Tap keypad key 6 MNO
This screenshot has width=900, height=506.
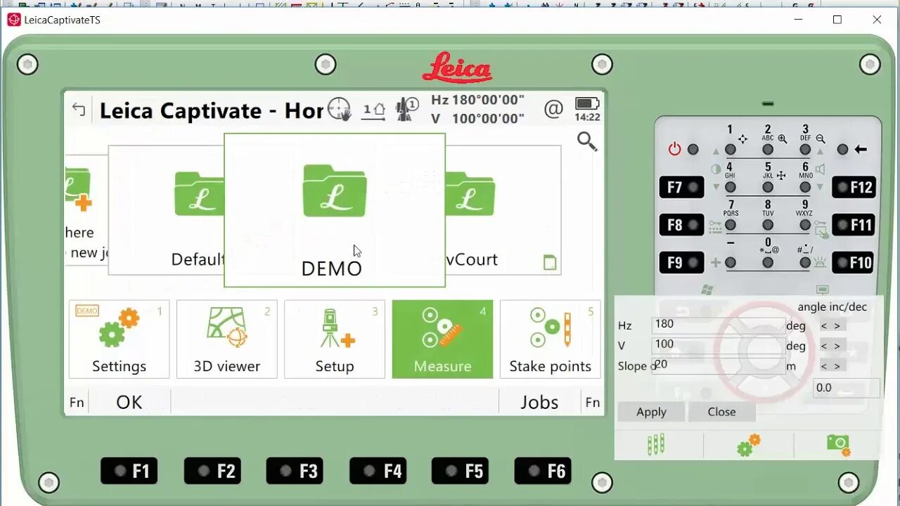point(805,187)
